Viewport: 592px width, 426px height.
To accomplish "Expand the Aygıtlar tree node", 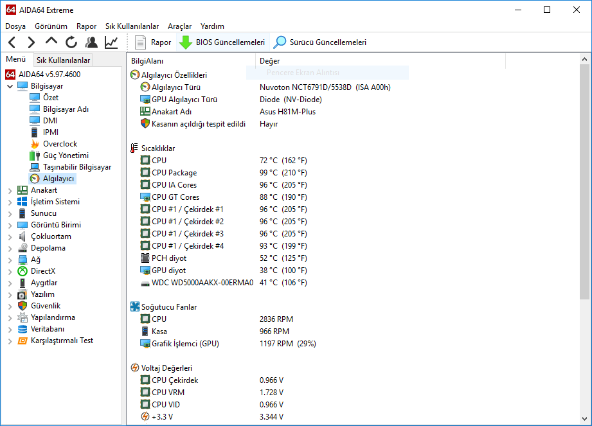I will pos(10,283).
